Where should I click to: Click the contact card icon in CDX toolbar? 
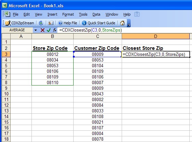(x=51, y=23)
